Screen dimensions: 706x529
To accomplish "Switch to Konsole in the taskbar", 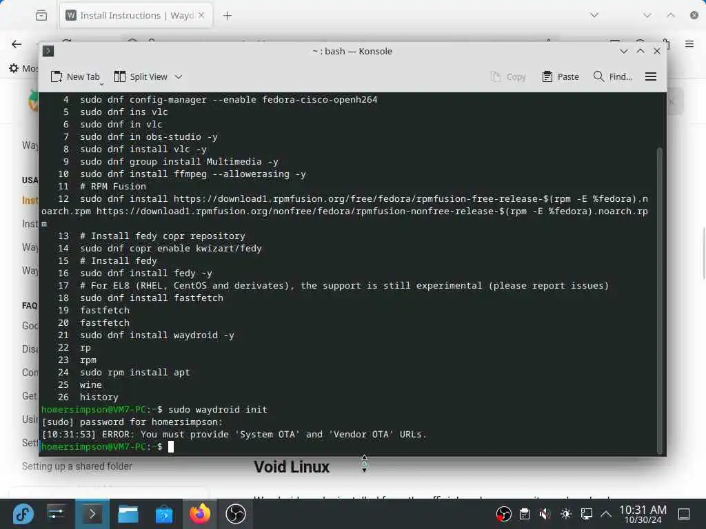I will 92,514.
